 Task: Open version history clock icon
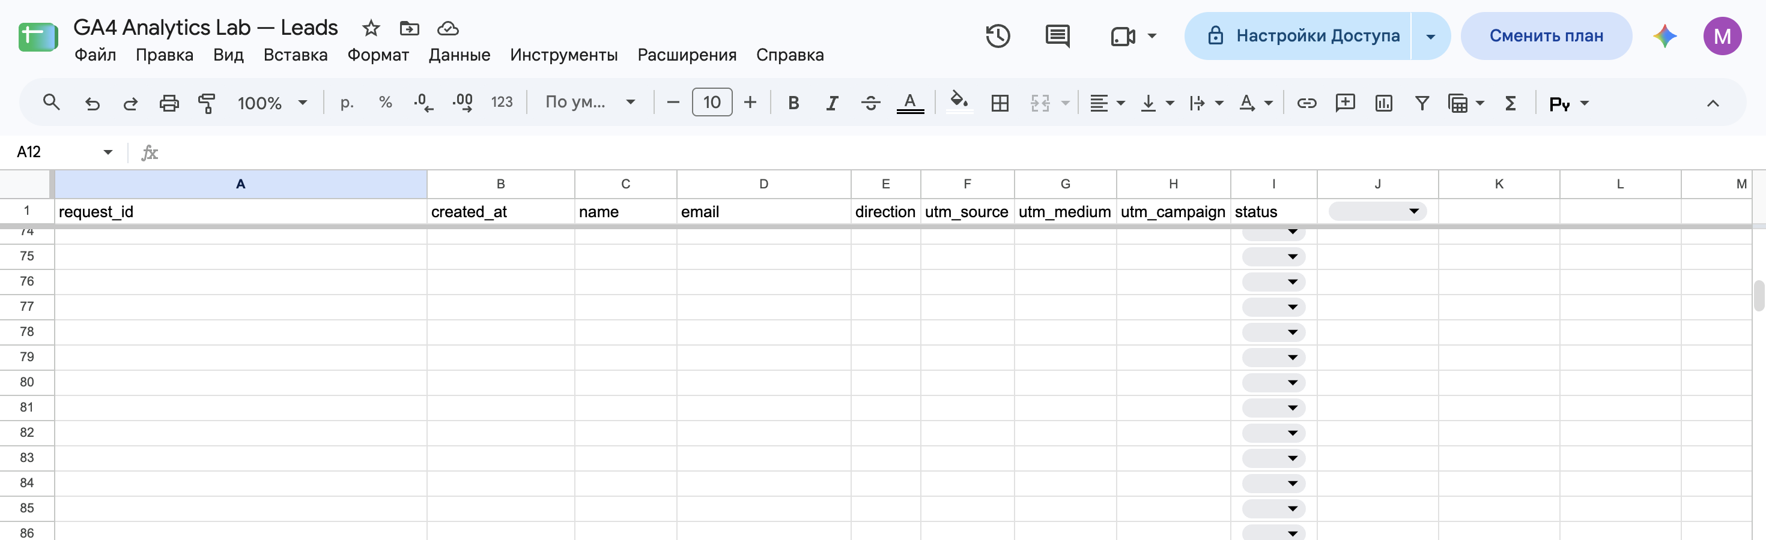[998, 35]
